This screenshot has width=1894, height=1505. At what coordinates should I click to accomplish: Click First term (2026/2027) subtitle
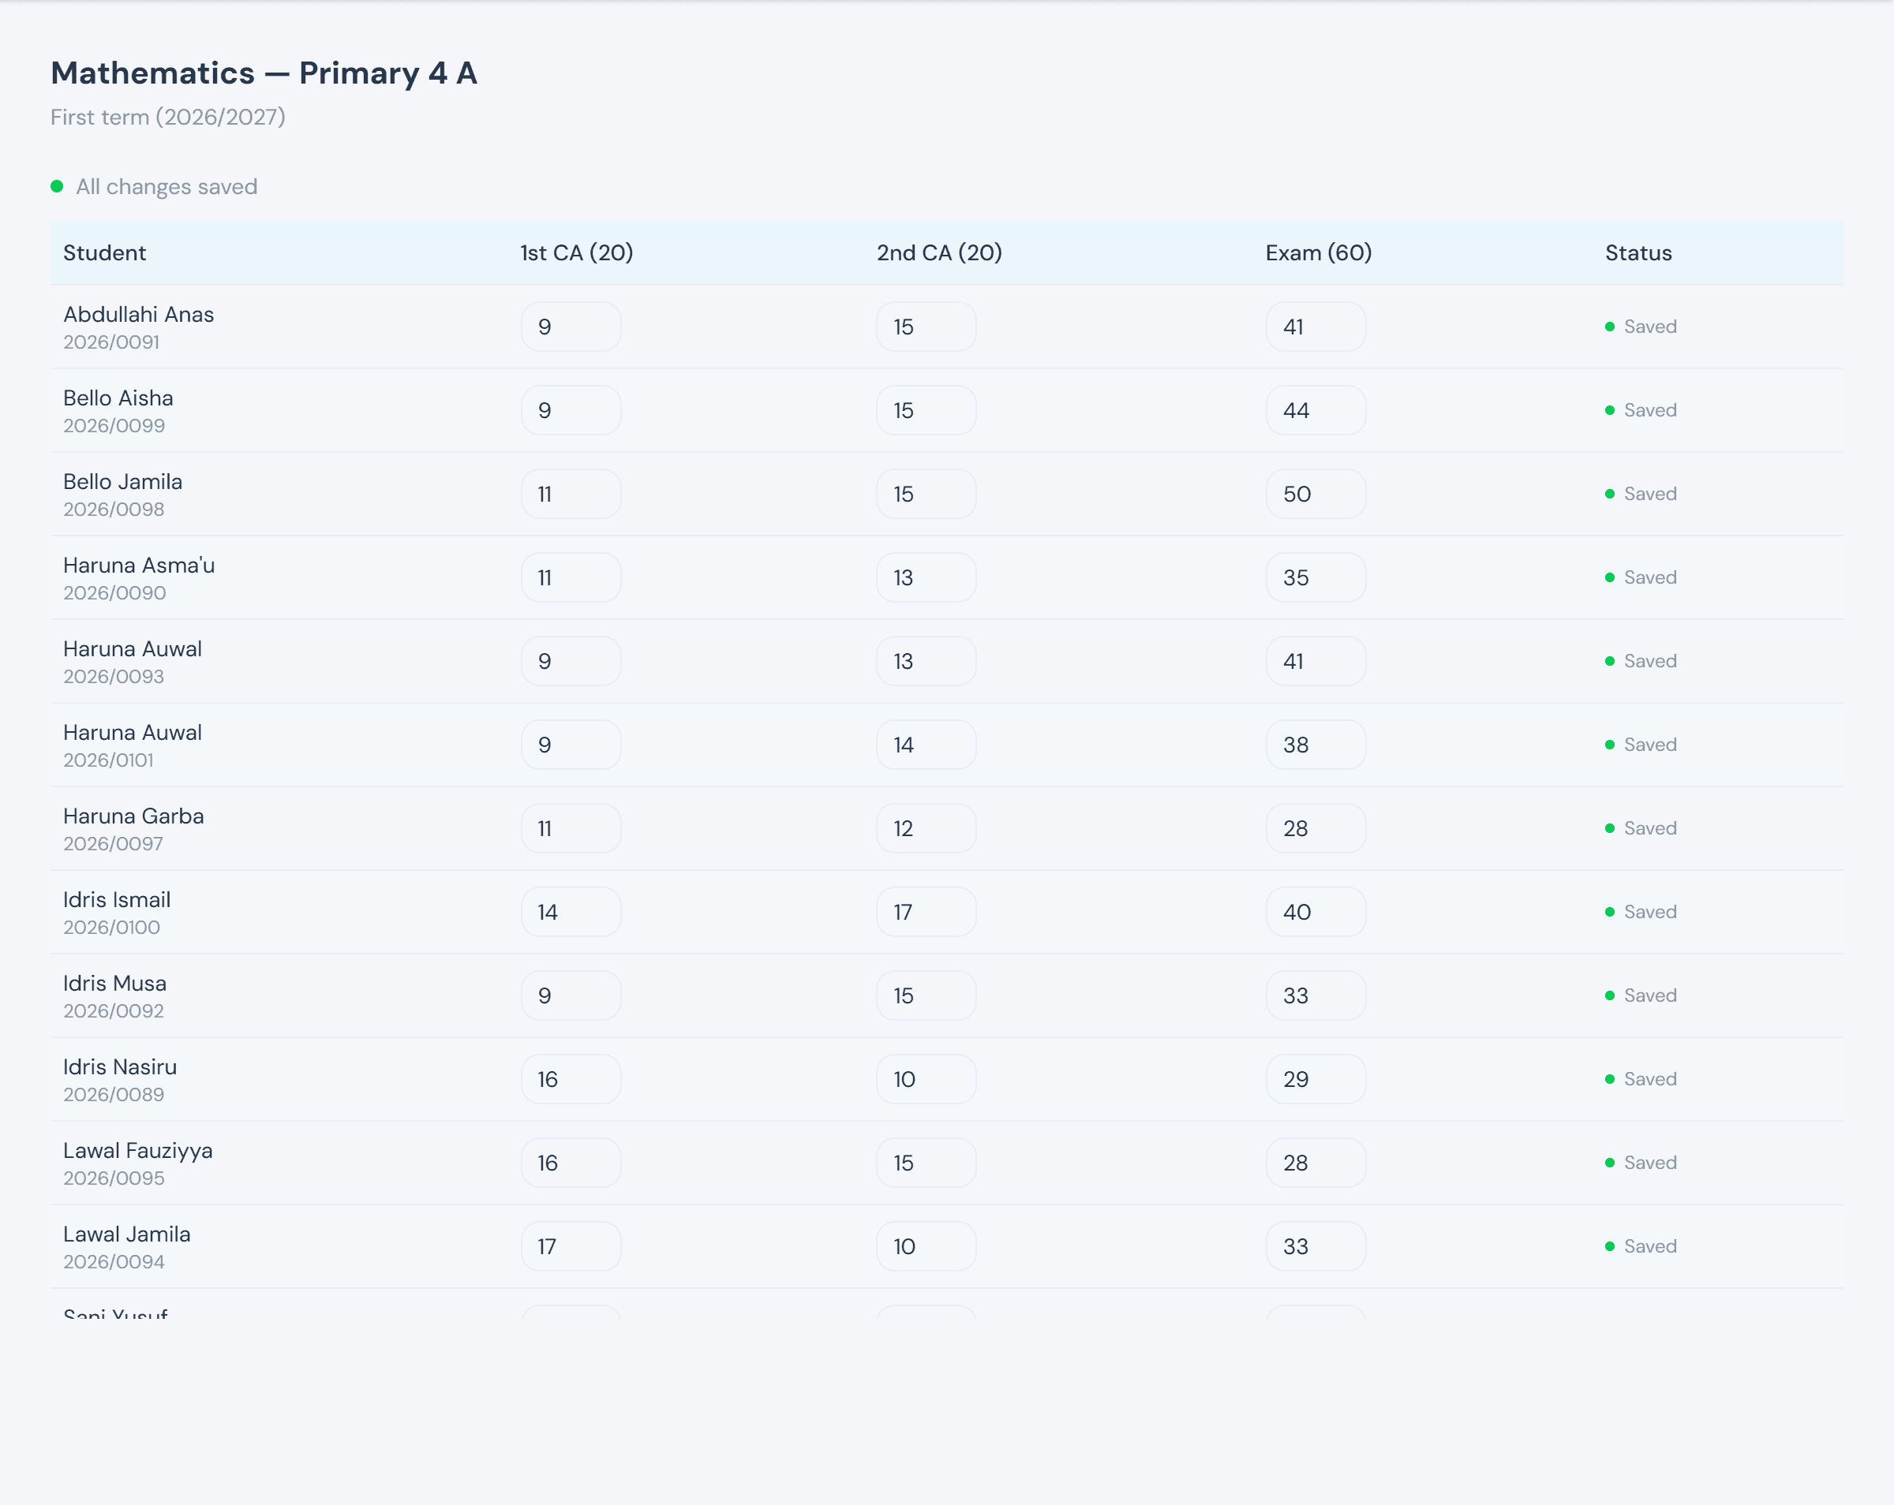click(168, 117)
